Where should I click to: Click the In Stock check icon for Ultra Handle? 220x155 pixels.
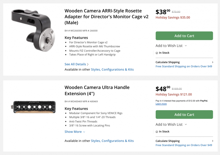point(157,132)
